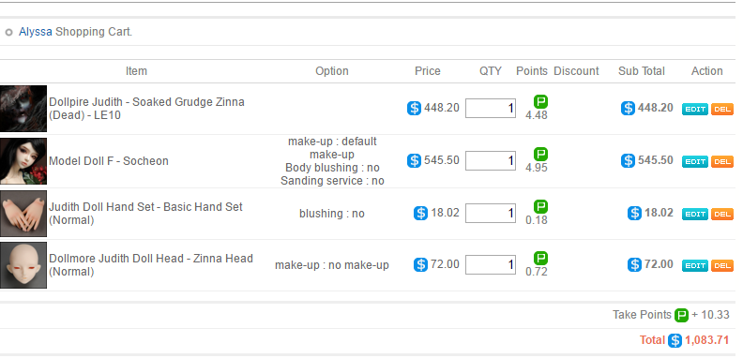Click EDIT for Dollpire Judith Soaked Grudge Zinna
The width and height of the screenshot is (743, 358).
coord(695,109)
